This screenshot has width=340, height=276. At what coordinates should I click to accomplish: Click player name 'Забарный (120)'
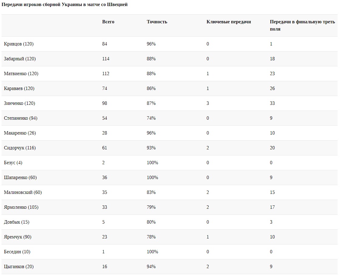point(20,59)
